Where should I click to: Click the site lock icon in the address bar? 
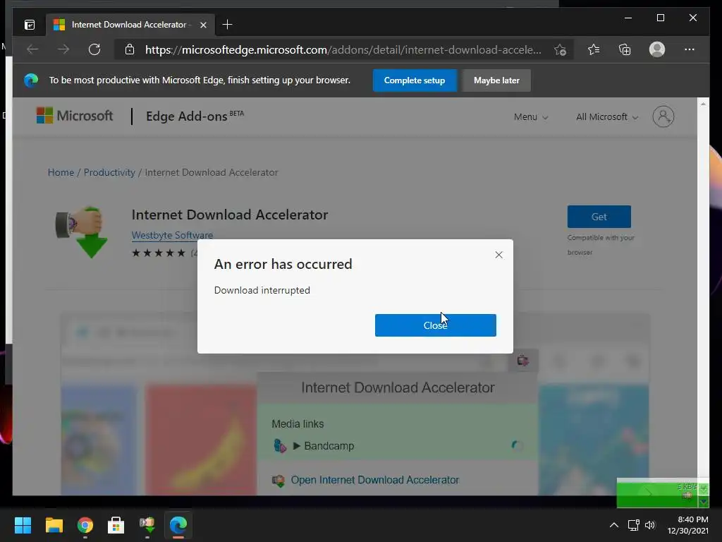coord(130,49)
